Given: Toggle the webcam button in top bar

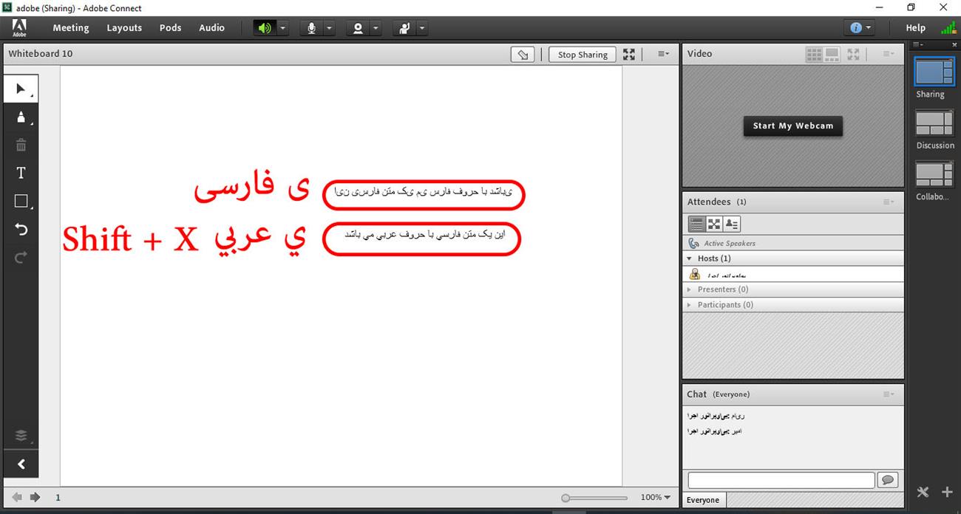Looking at the screenshot, I should (358, 28).
